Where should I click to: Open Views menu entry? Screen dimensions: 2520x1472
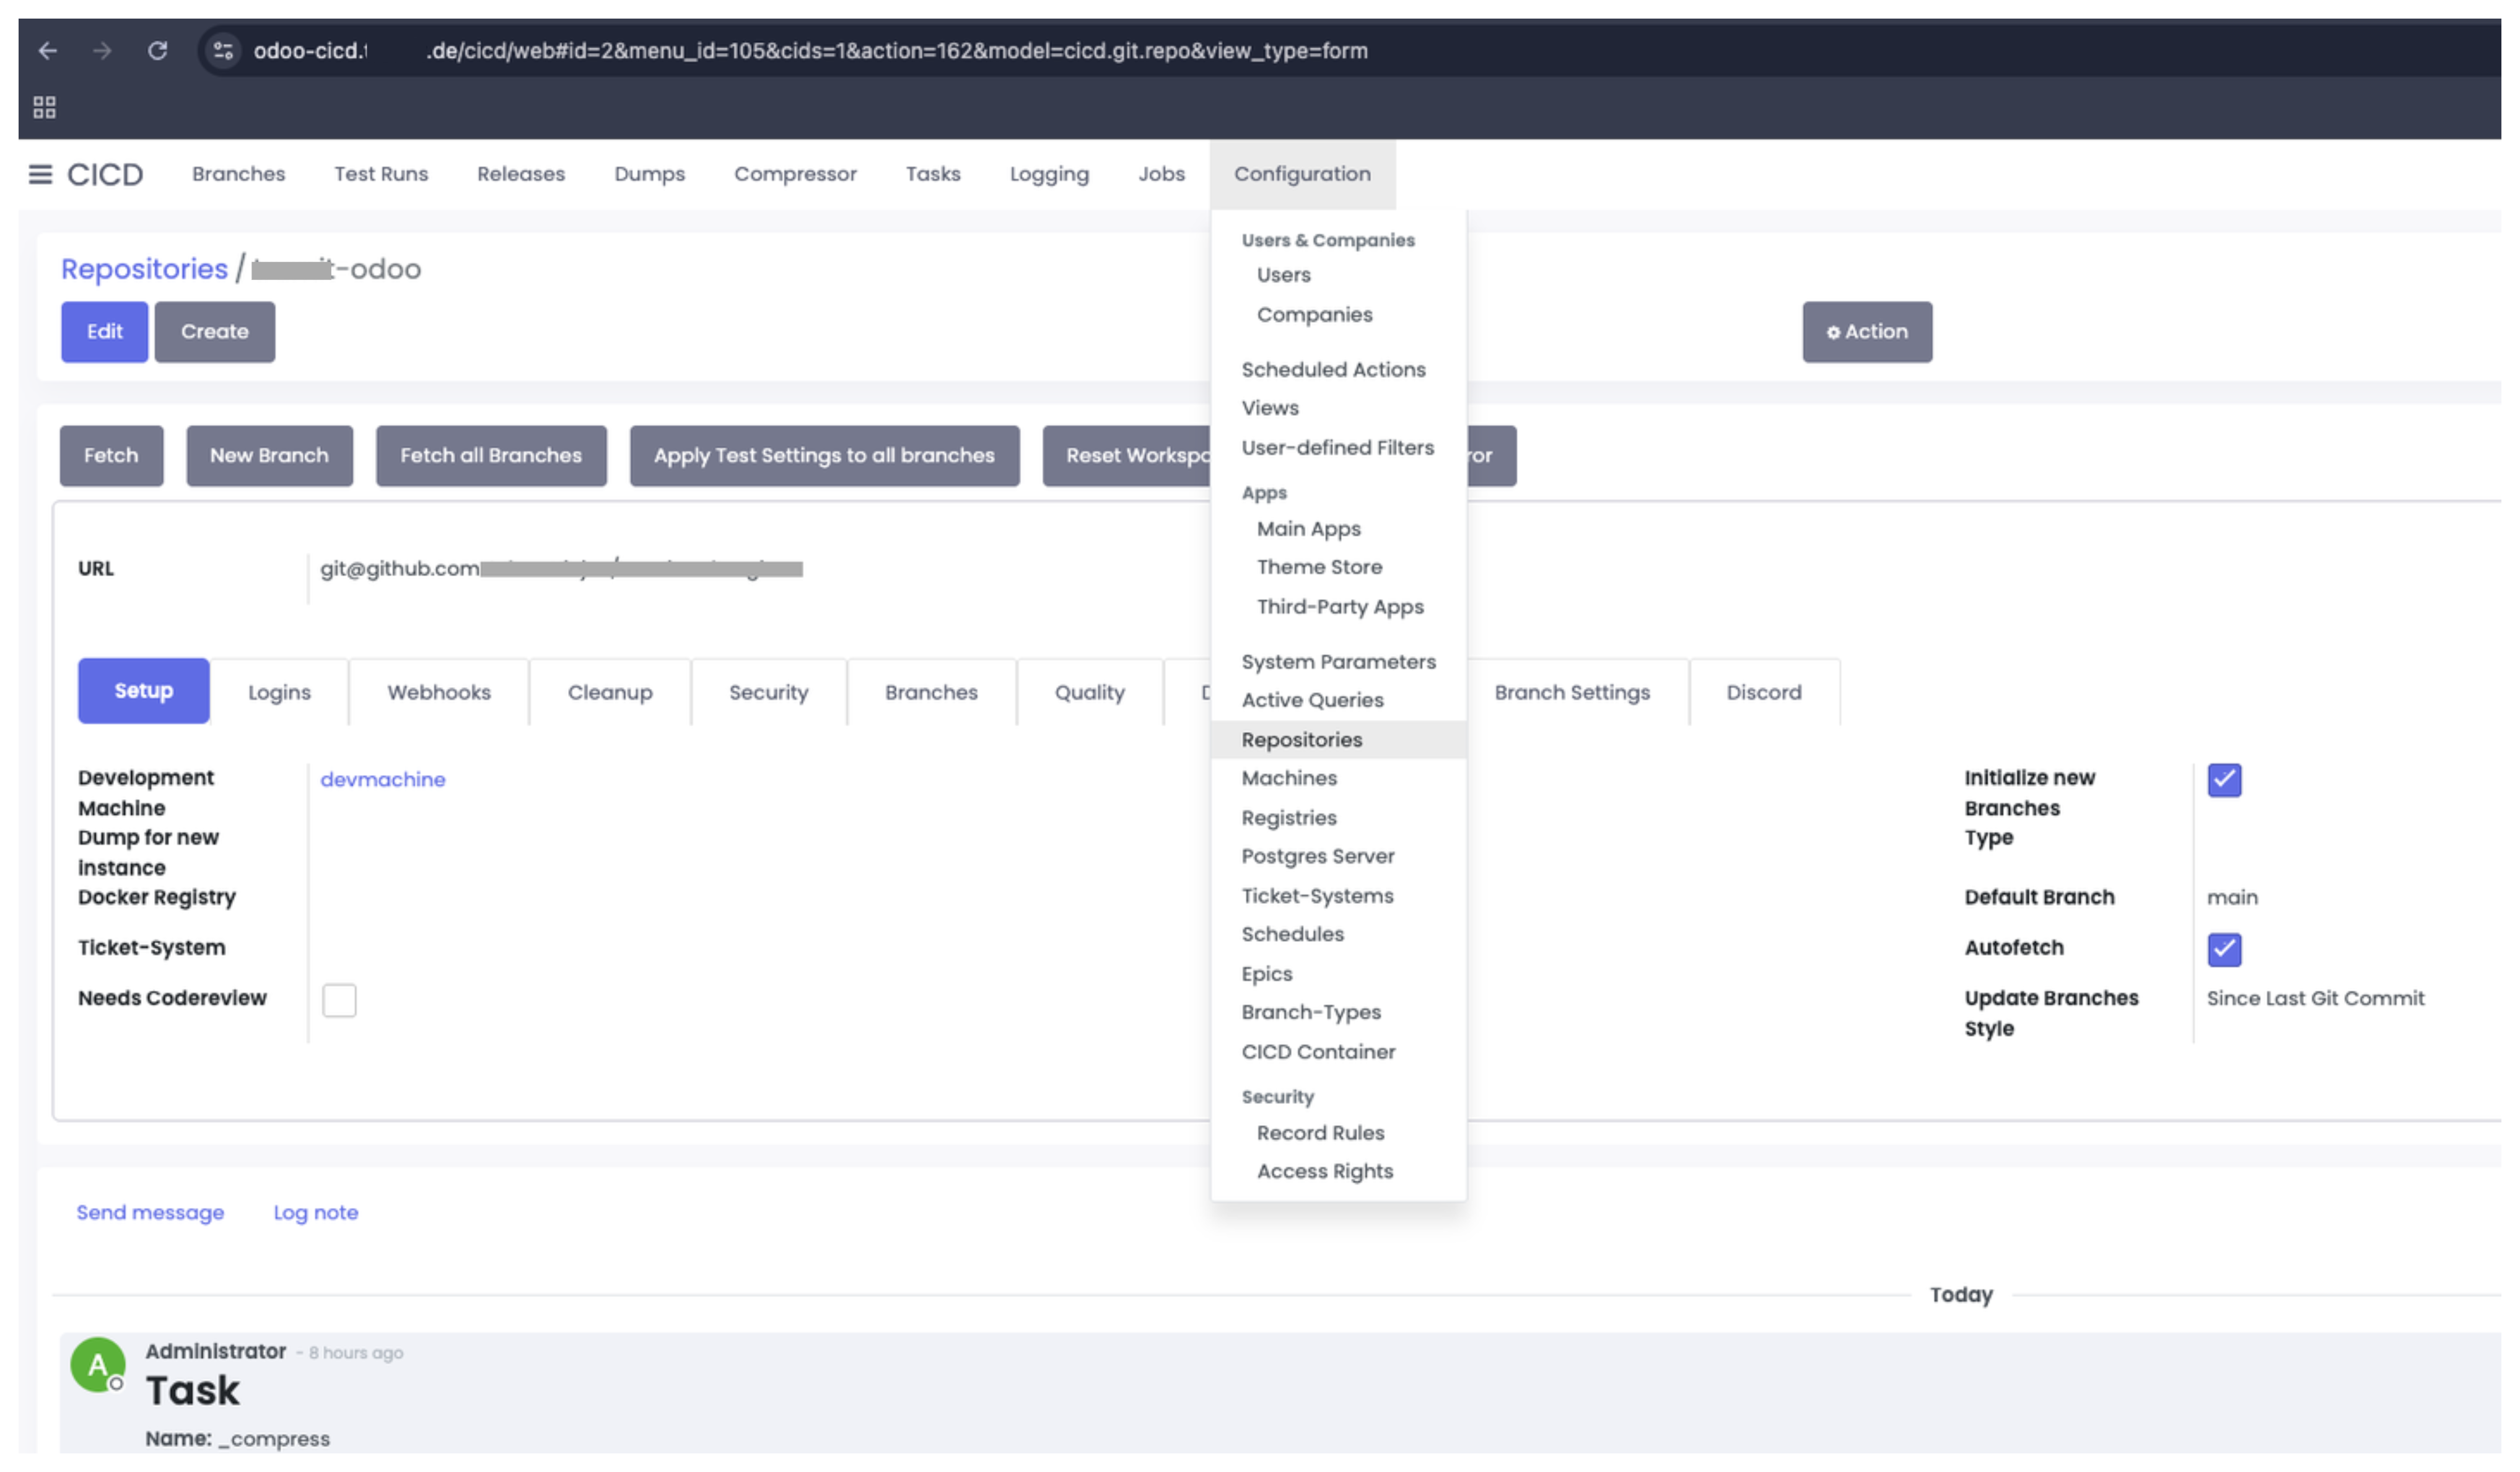pyautogui.click(x=1338, y=408)
